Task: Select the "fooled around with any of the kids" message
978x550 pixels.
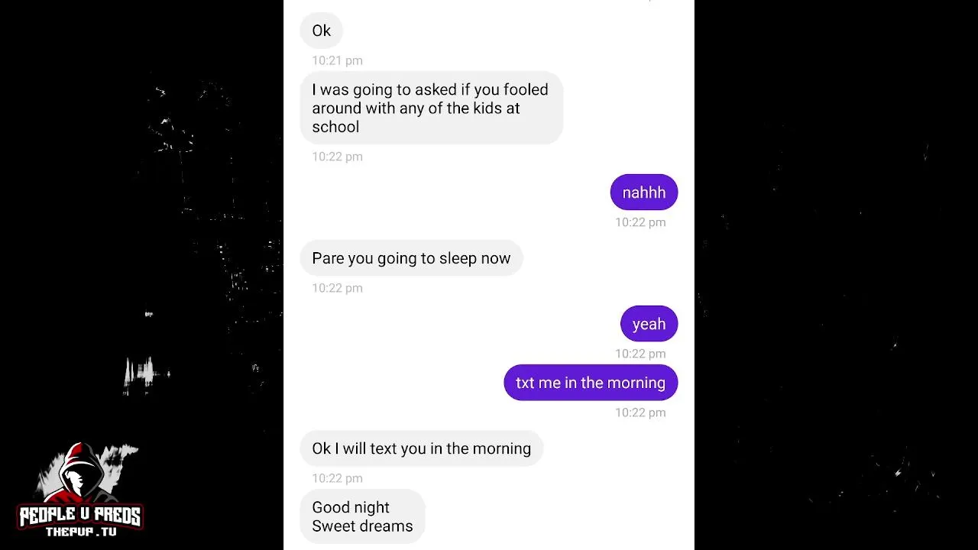Action: click(432, 108)
